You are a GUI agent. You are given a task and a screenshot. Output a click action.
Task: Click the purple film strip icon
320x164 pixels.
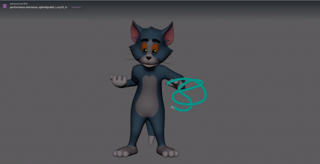pyautogui.click(x=4, y=6)
